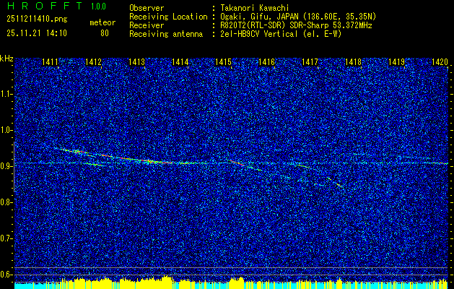Click the Receiving Location label
Viewport: 454px width, 289px height.
pyautogui.click(x=168, y=17)
